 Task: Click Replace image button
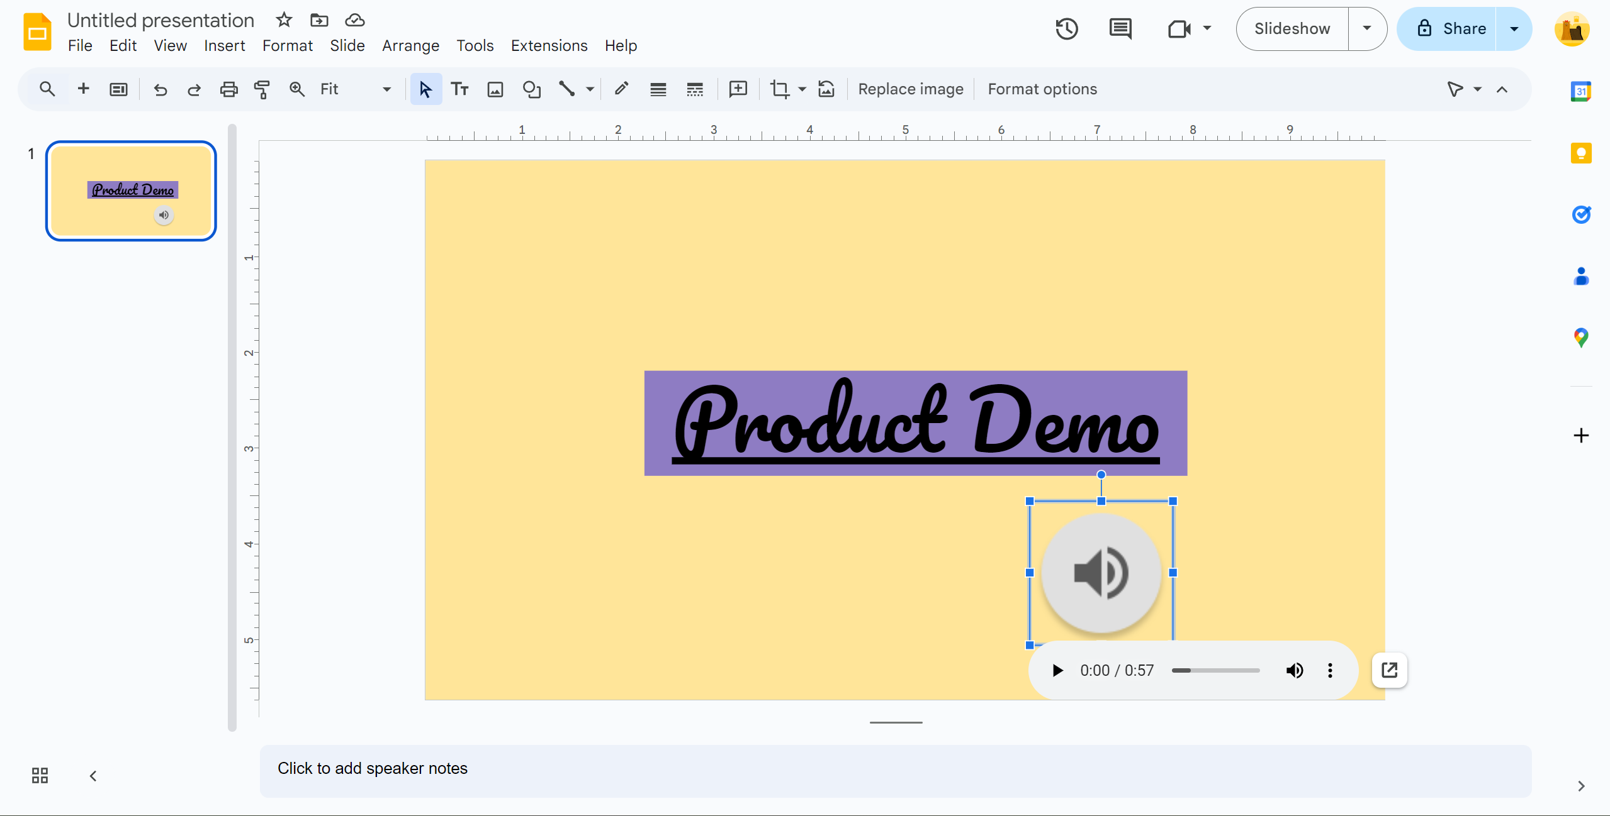tap(910, 89)
